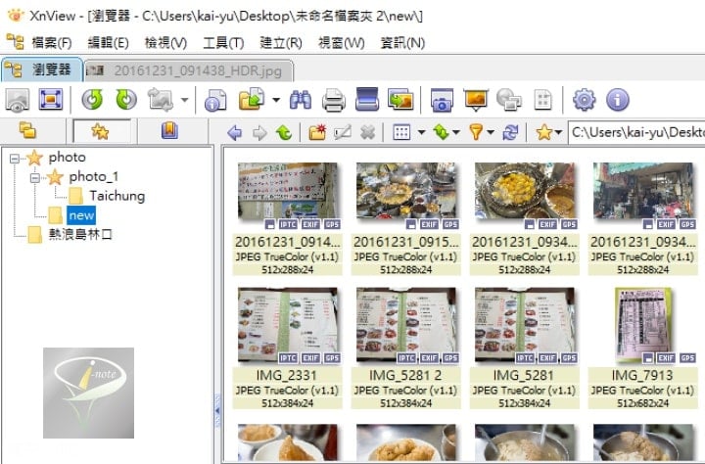Select the IMG_5281 thumbnail
The width and height of the screenshot is (705, 464).
click(524, 325)
